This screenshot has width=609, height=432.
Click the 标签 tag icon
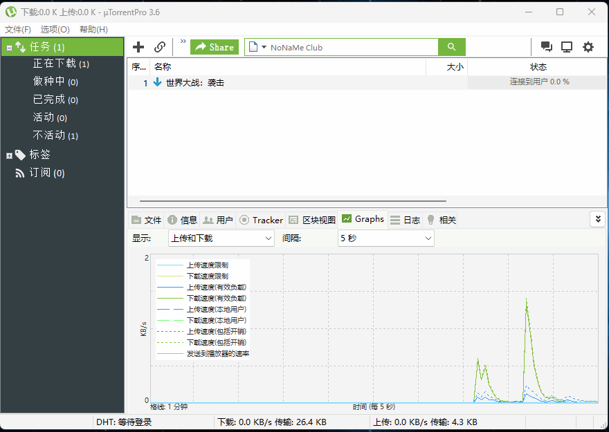tap(20, 155)
